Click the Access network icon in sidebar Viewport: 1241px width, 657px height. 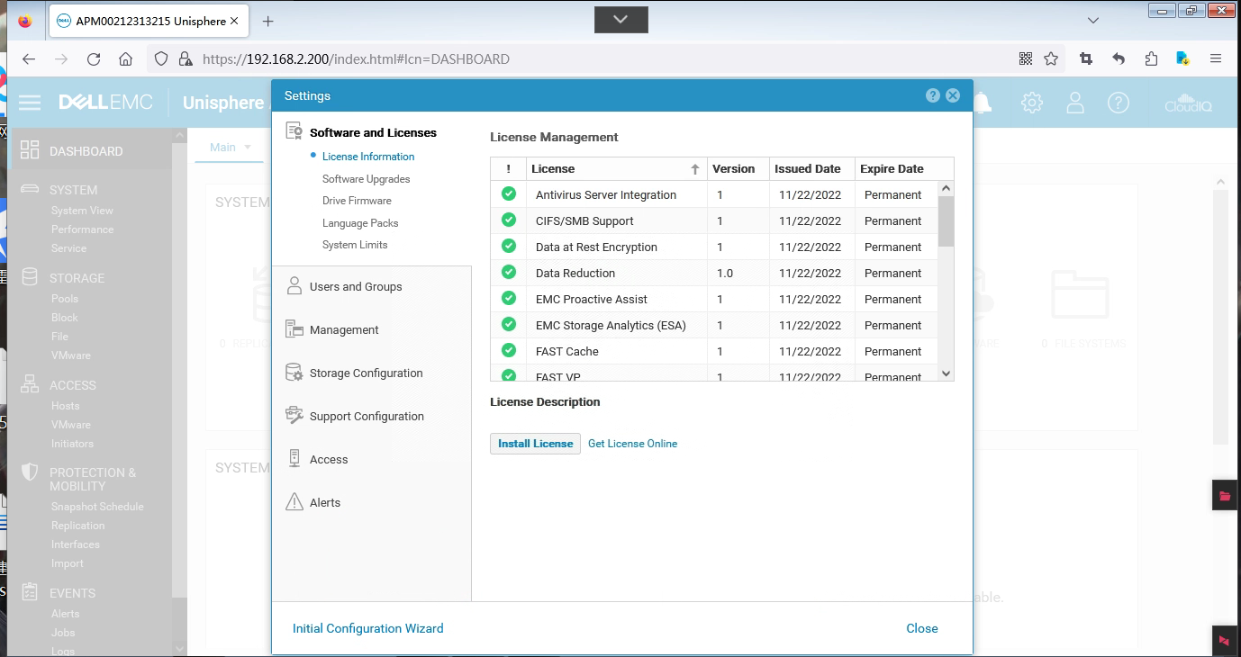[x=30, y=384]
